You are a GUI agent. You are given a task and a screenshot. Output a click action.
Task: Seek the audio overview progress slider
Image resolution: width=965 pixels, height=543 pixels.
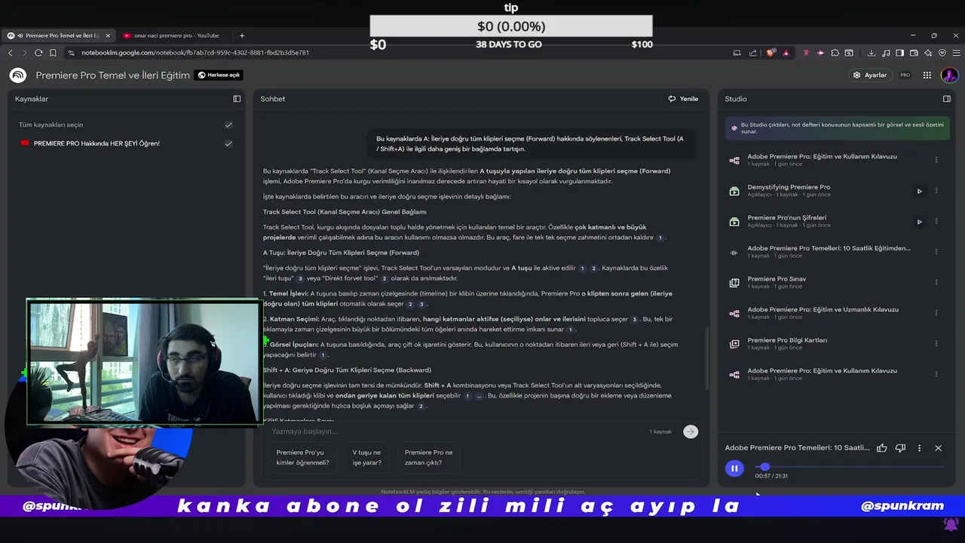pos(849,468)
